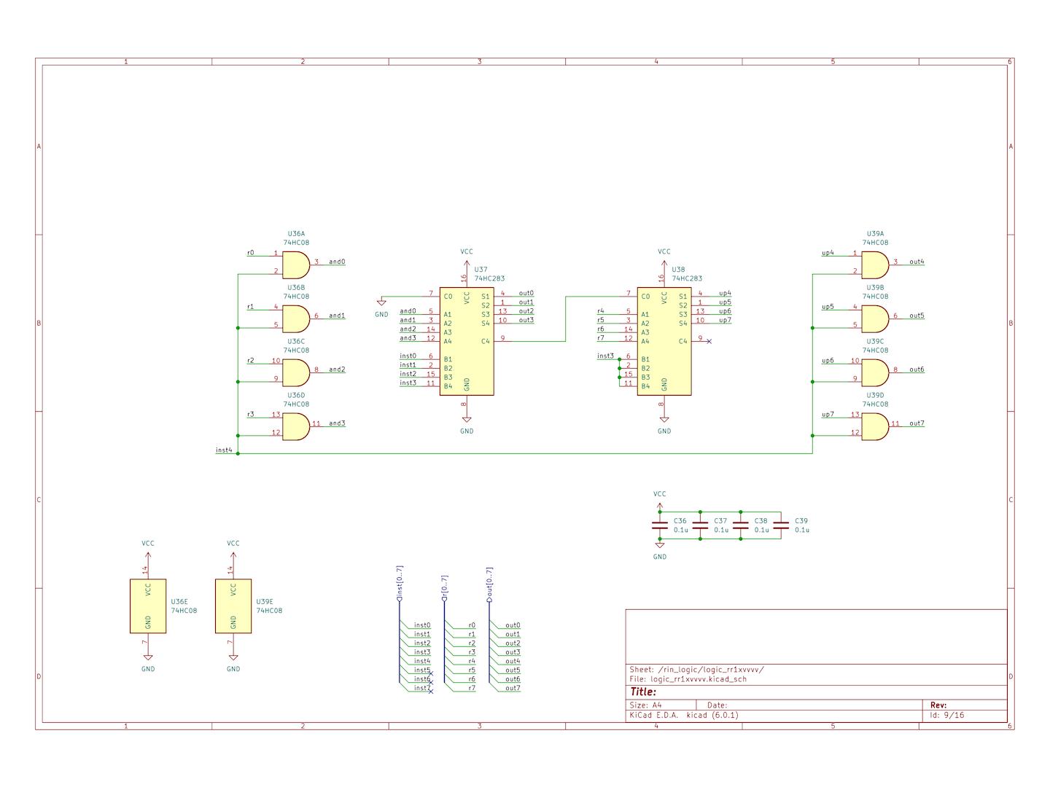Select the and0 net label at U36A output
This screenshot has width=1050, height=787.
click(337, 262)
